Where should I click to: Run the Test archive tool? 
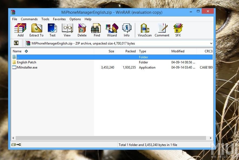(52, 30)
